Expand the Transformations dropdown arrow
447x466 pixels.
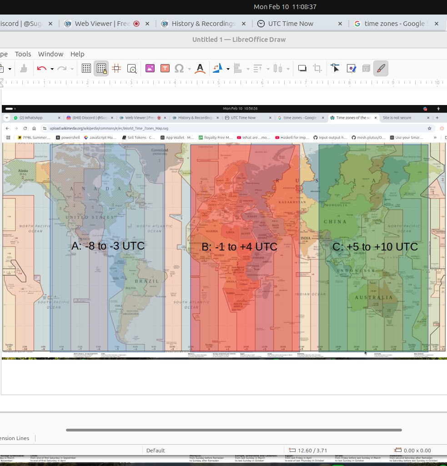tap(228, 69)
